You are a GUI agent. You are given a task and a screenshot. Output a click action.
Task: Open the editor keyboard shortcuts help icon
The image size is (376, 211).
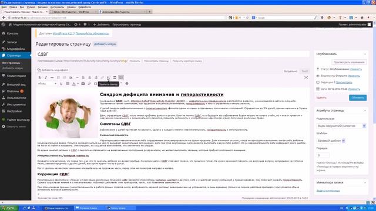click(127, 83)
